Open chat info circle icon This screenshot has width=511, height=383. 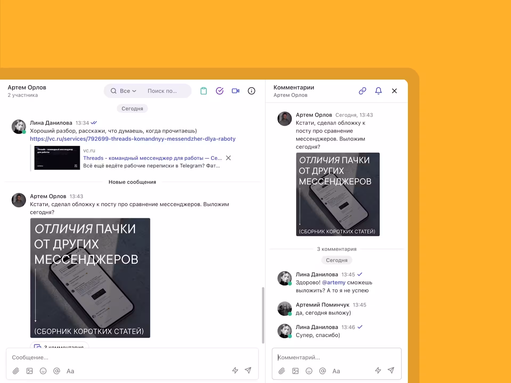[x=252, y=91]
